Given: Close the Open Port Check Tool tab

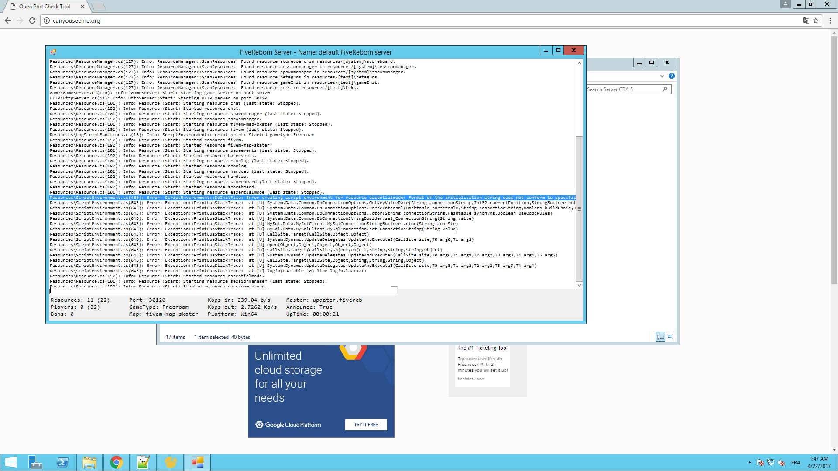Looking at the screenshot, I should point(82,7).
